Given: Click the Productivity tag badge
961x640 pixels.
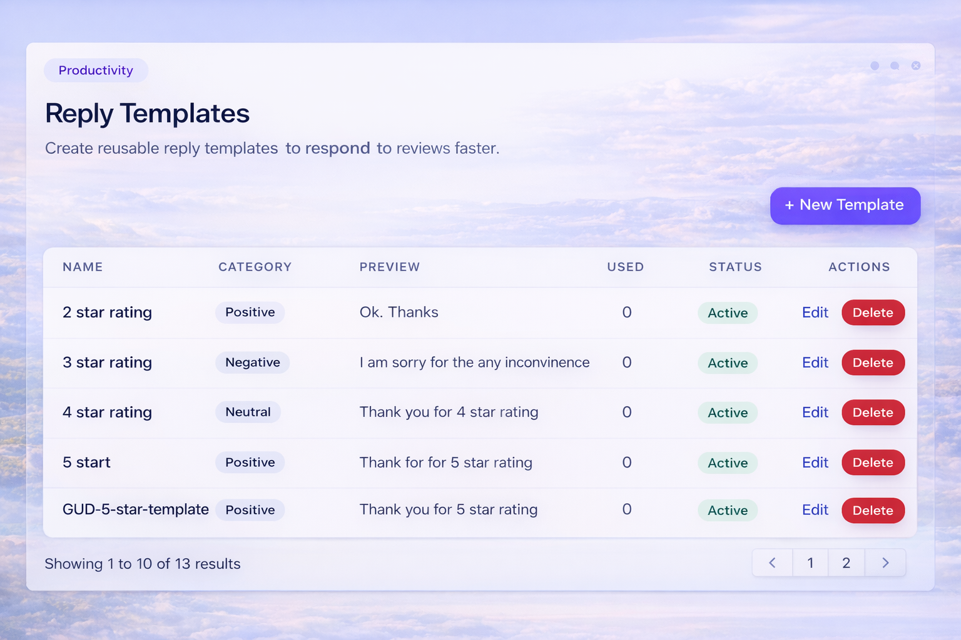Looking at the screenshot, I should click(x=96, y=70).
